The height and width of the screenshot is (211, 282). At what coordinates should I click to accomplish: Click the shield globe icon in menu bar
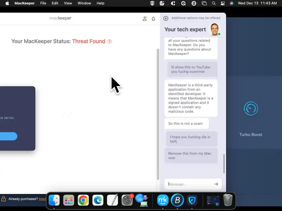(x=152, y=3)
